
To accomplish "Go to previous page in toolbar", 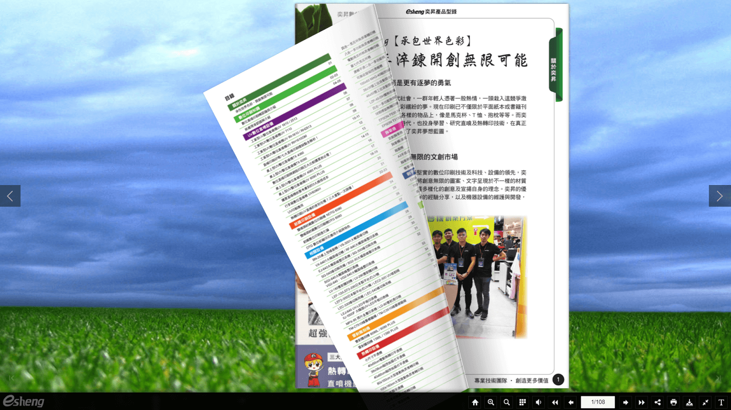I will [x=571, y=402].
